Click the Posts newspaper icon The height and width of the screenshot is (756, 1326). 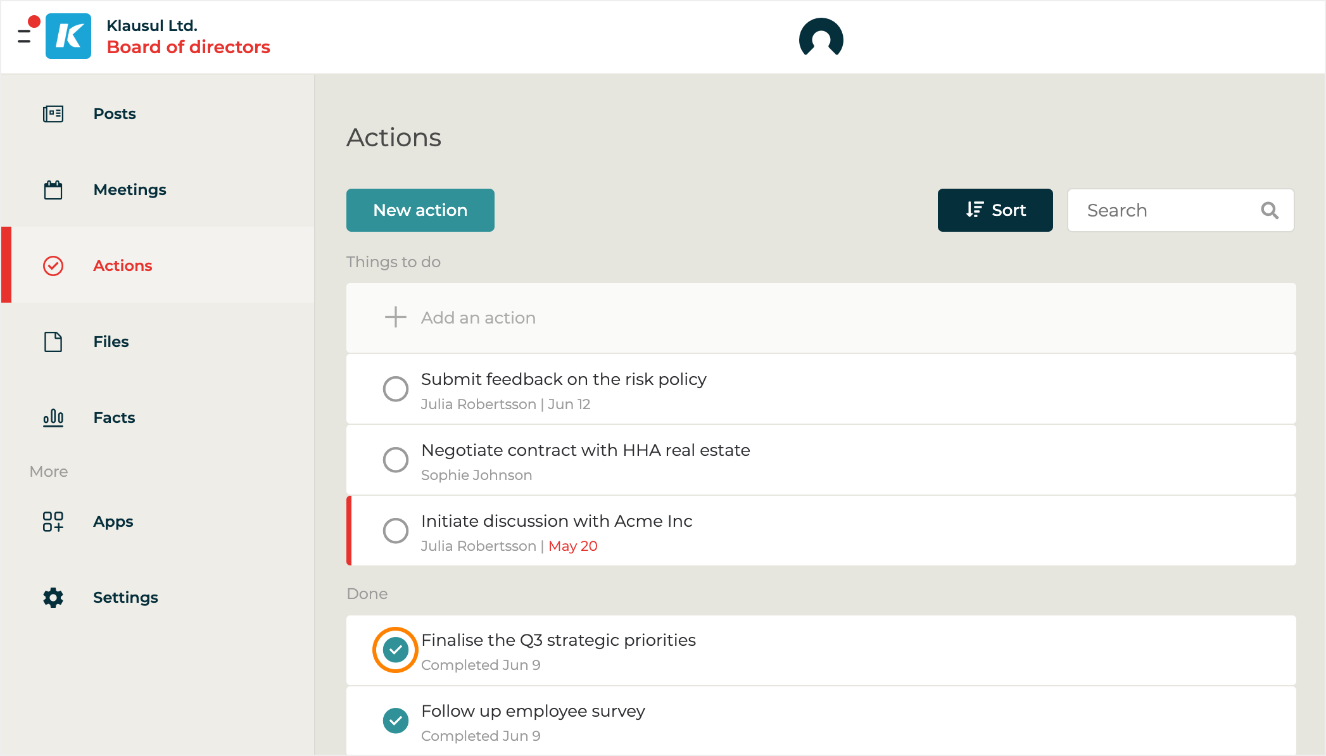[x=53, y=114]
